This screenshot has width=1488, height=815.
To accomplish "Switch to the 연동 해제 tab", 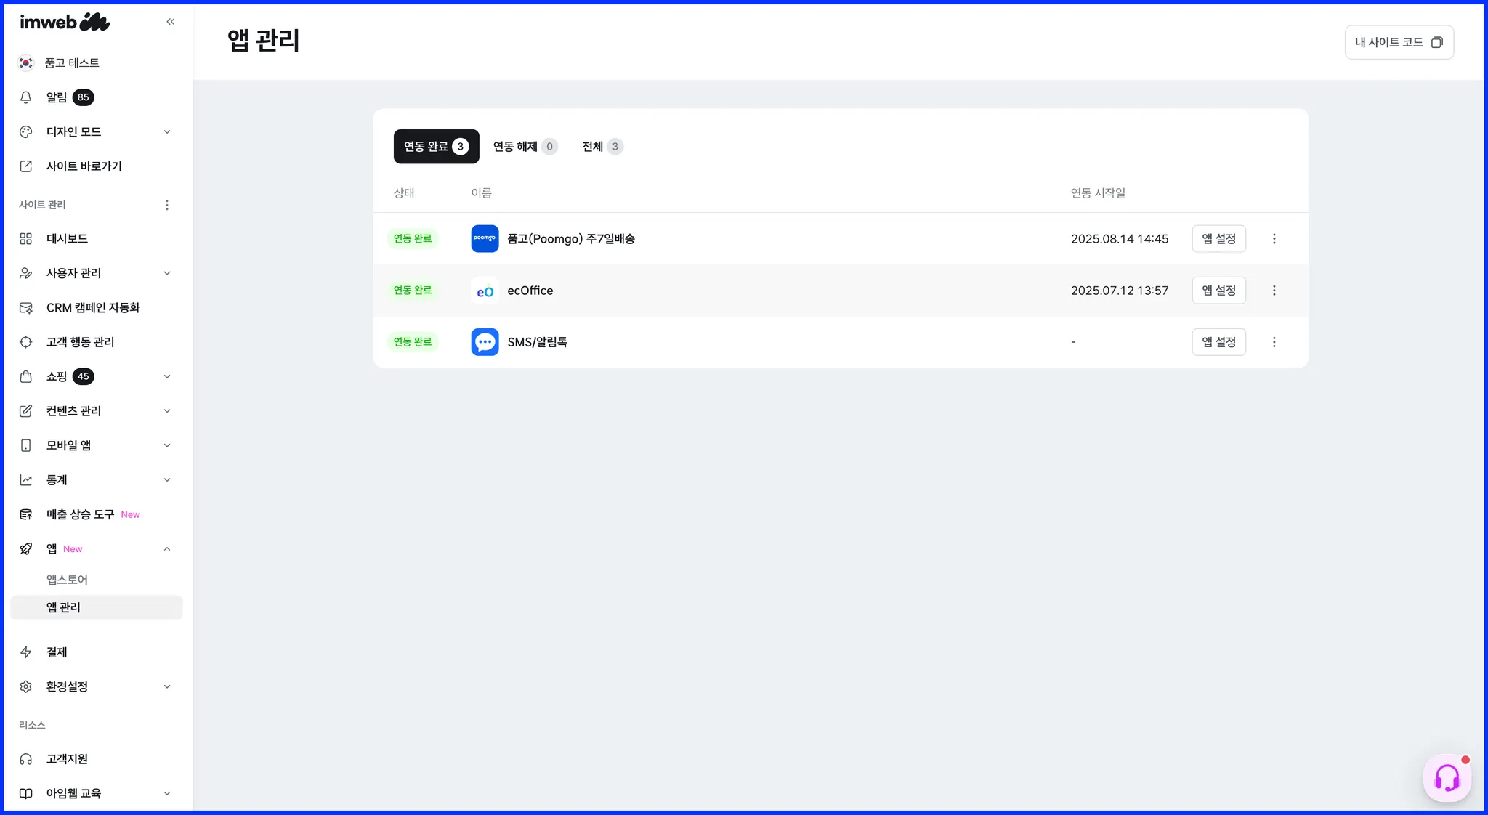I will [525, 147].
